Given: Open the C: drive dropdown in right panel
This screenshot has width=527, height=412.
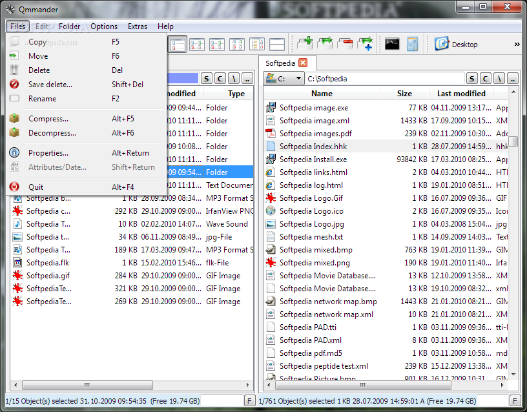Looking at the screenshot, I should pos(284,79).
